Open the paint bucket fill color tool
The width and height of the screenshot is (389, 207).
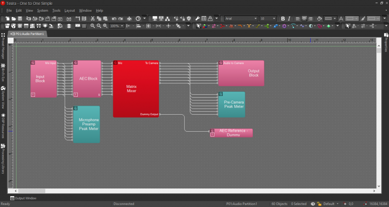319,18
